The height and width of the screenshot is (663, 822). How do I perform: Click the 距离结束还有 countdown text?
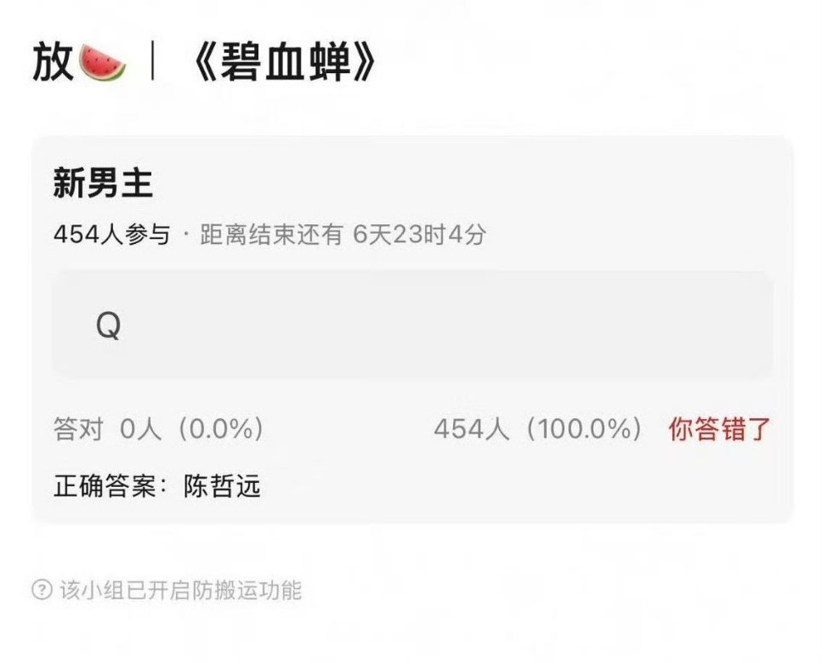point(271,235)
